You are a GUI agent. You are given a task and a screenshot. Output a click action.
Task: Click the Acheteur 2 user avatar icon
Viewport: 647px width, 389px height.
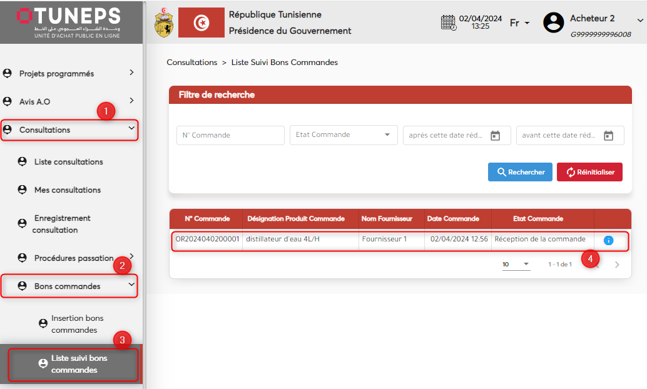(x=553, y=23)
